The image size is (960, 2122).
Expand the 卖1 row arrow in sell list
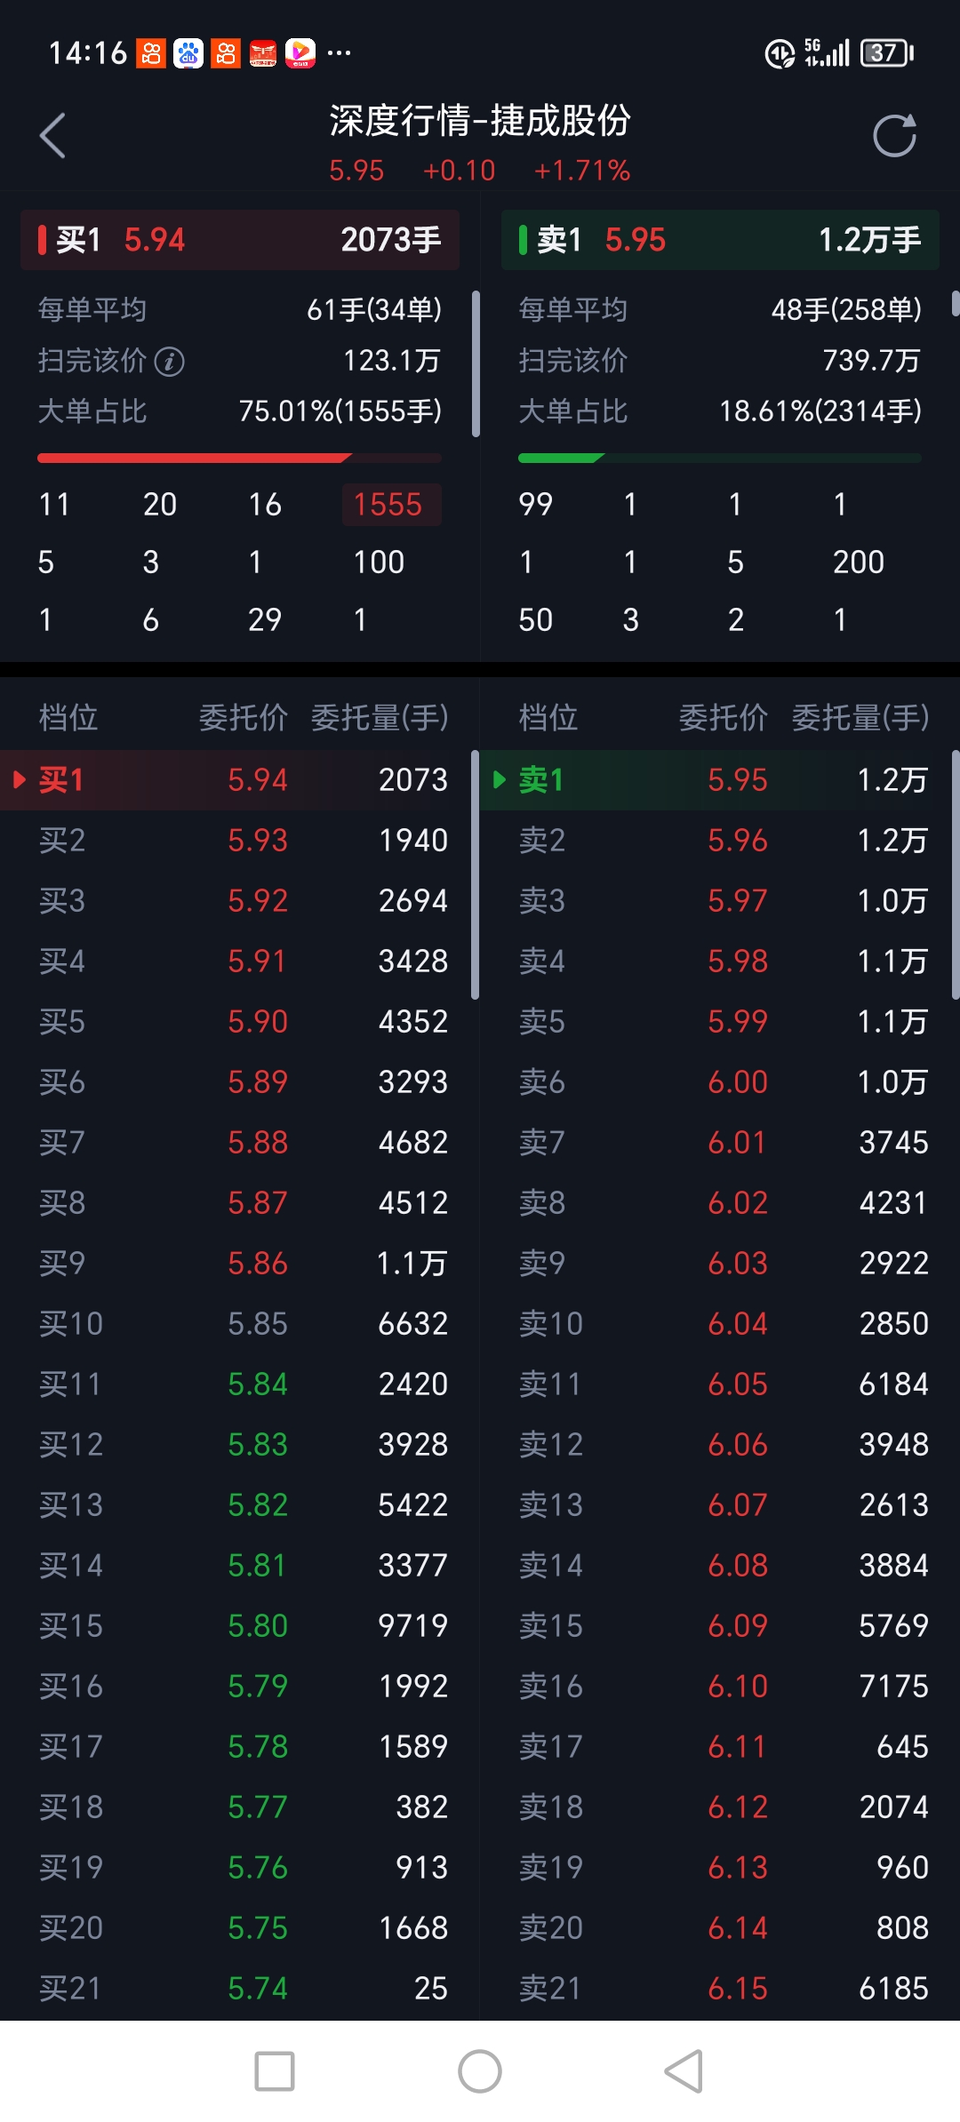[500, 780]
